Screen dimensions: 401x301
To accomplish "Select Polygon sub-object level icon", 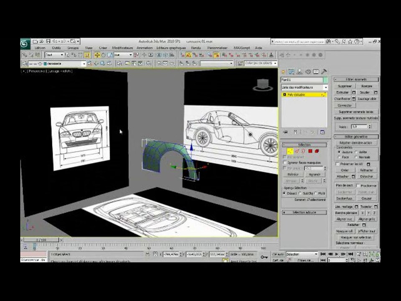I will coord(310,151).
